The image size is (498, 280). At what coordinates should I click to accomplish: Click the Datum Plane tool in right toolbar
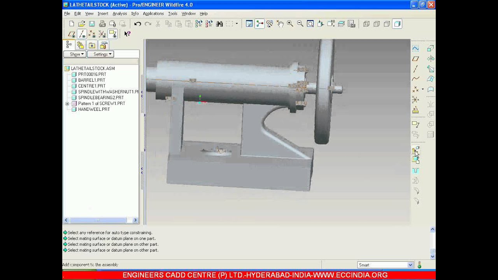coord(416,59)
